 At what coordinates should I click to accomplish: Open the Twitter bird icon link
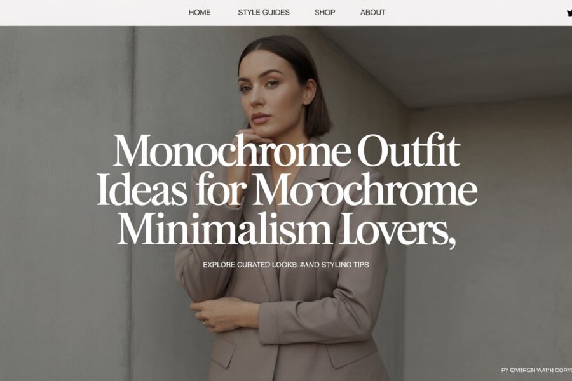coord(569,13)
